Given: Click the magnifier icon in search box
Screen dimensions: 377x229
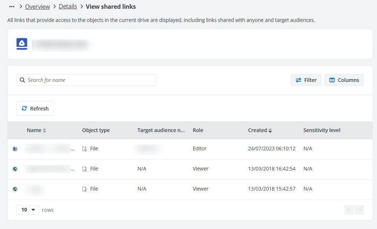Looking at the screenshot, I should coord(22,80).
